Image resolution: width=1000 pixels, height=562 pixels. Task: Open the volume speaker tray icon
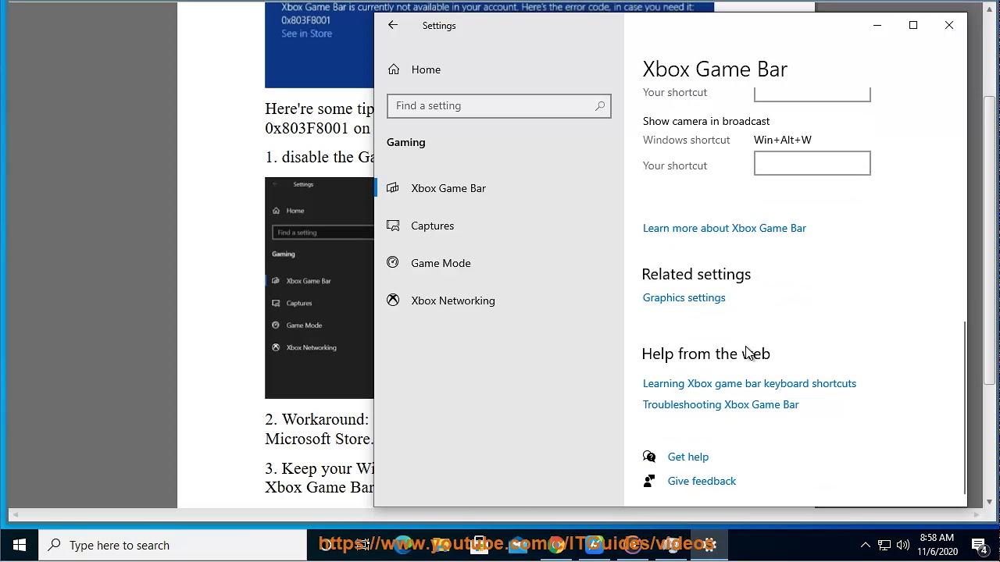pyautogui.click(x=903, y=545)
